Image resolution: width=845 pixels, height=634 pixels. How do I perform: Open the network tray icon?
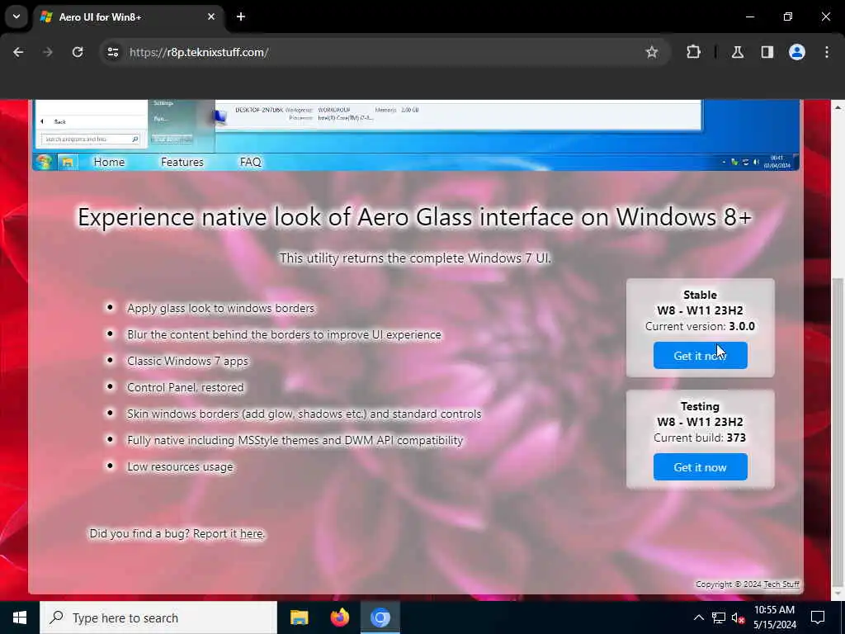click(719, 617)
